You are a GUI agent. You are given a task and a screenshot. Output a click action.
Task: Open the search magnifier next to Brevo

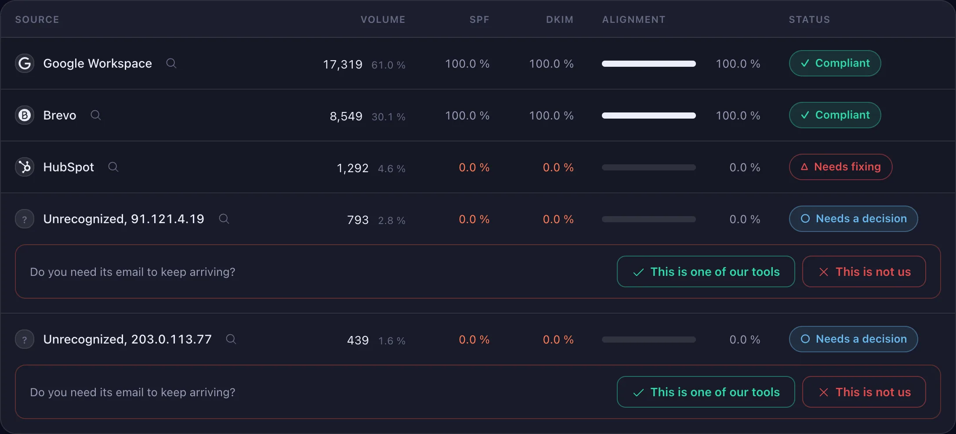click(x=96, y=115)
